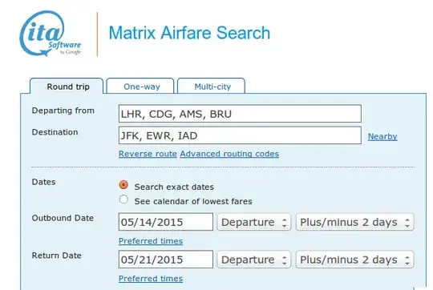This screenshot has width=433, height=290.
Task: Switch to the One-way tab
Action: pyautogui.click(x=140, y=87)
